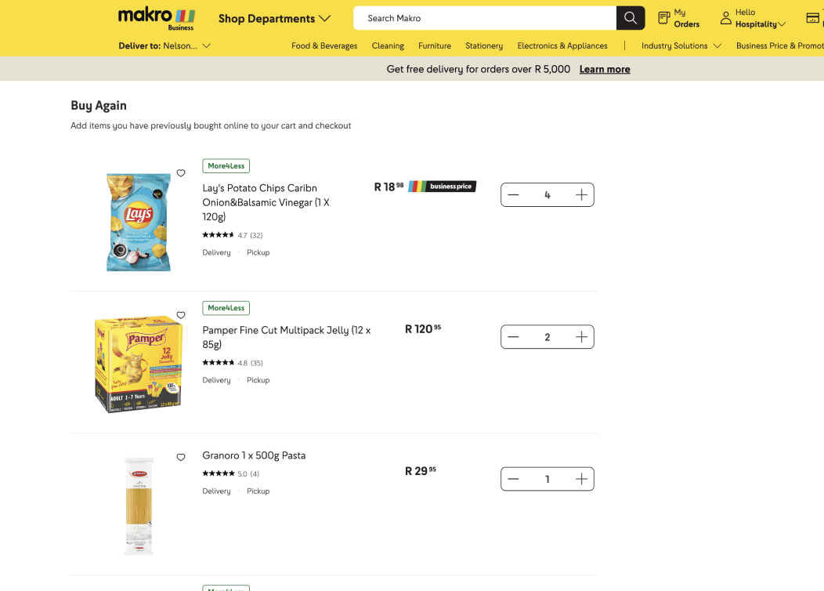Decrease Lay's chips quantity with minus
This screenshot has width=824, height=591.
point(513,195)
